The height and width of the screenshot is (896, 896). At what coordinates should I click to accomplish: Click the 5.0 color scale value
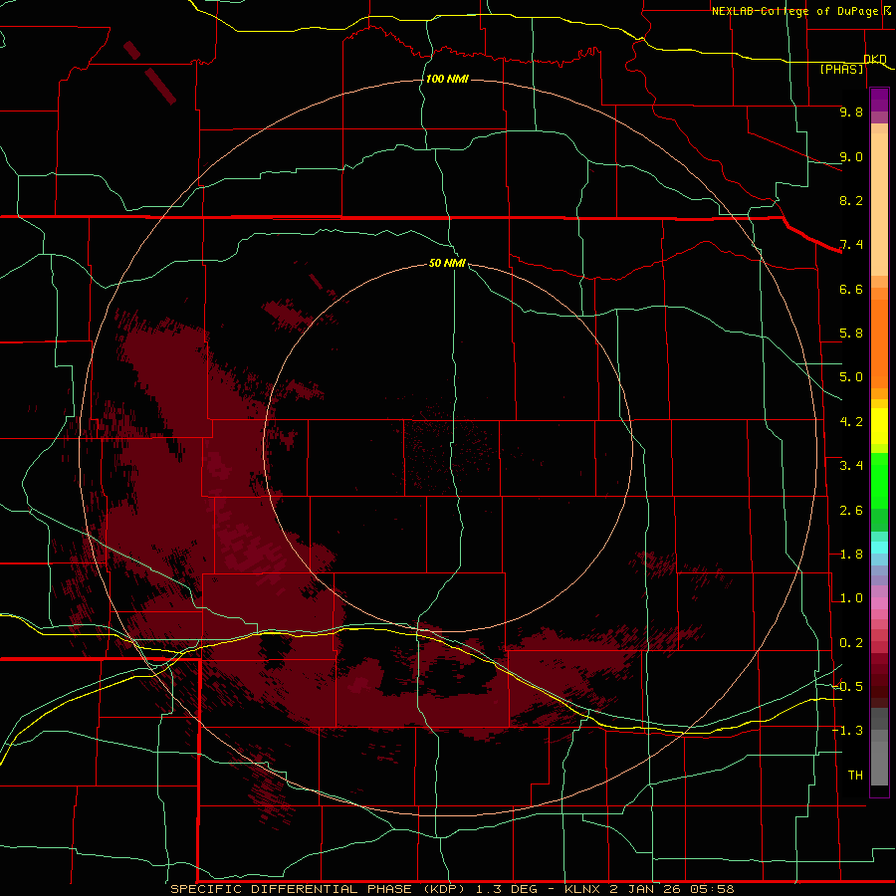tap(851, 377)
